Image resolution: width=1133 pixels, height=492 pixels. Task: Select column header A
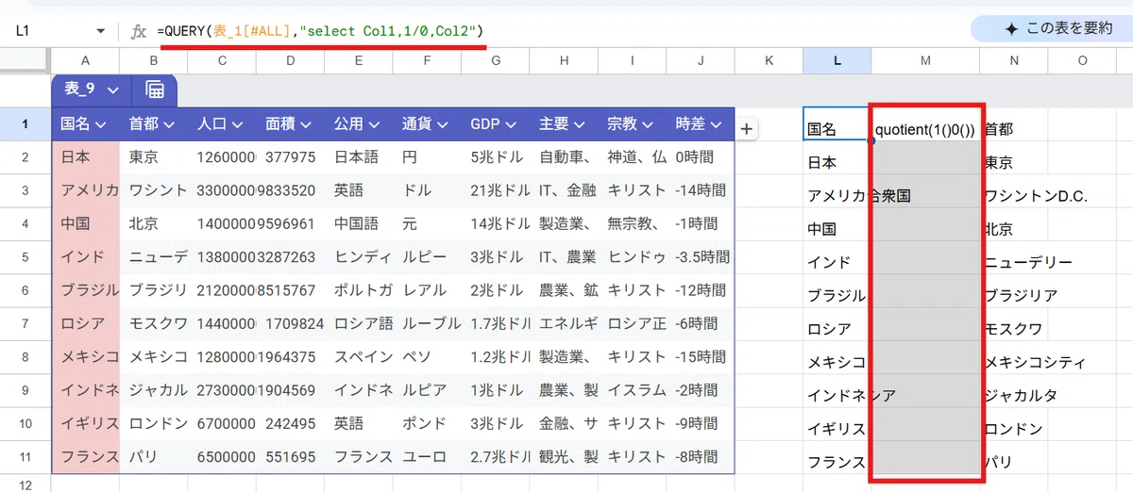86,60
